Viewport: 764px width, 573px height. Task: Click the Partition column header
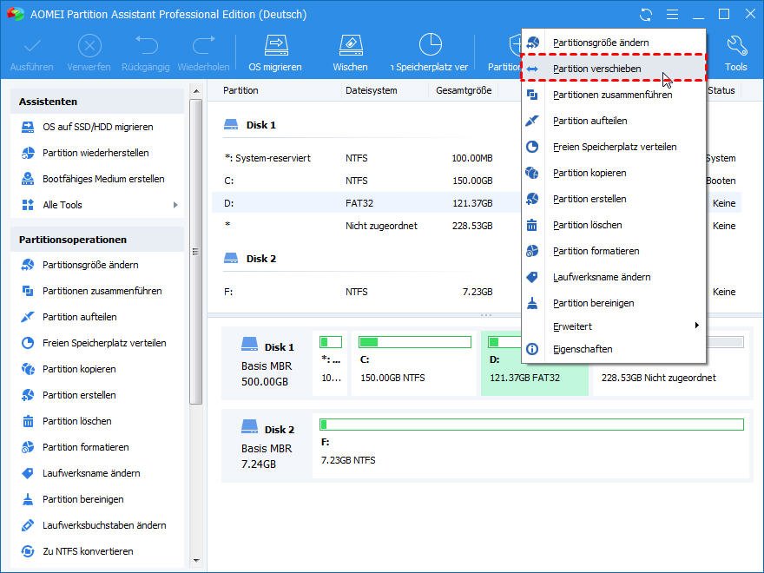[x=240, y=90]
